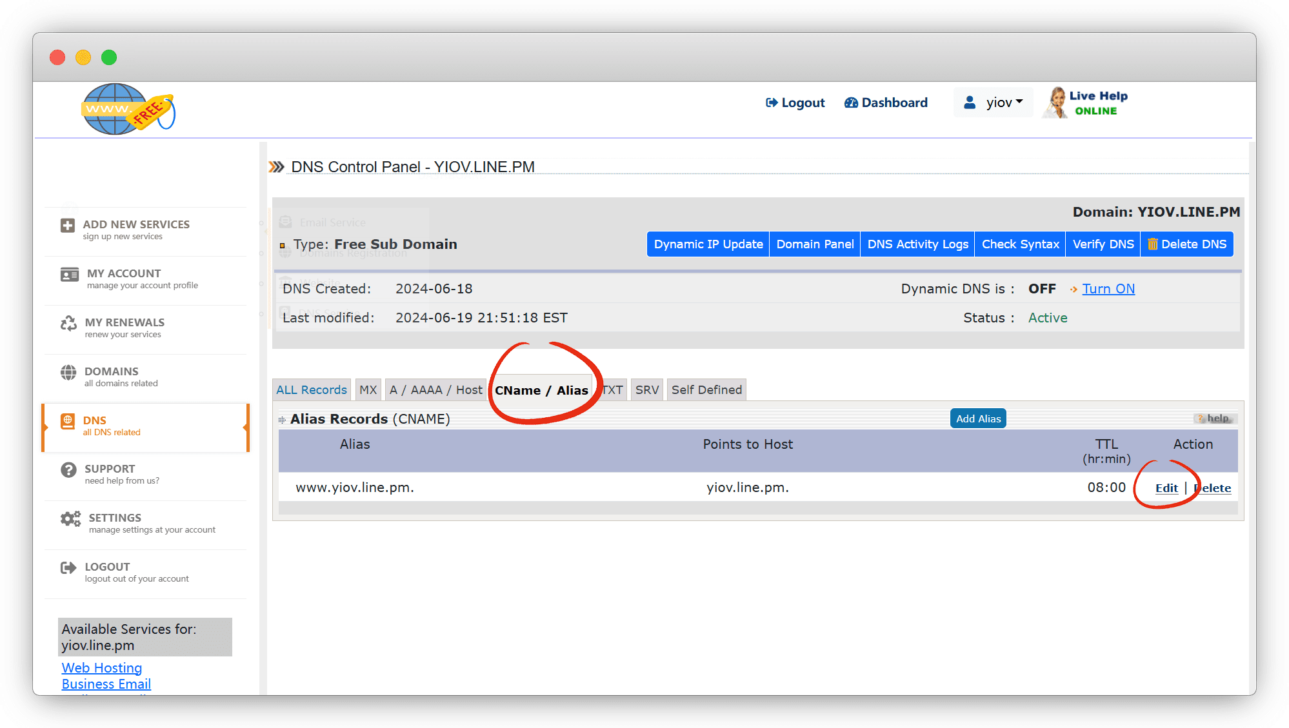Turn ON Dynamic DNS
Viewport: 1289px width, 728px height.
pos(1108,289)
